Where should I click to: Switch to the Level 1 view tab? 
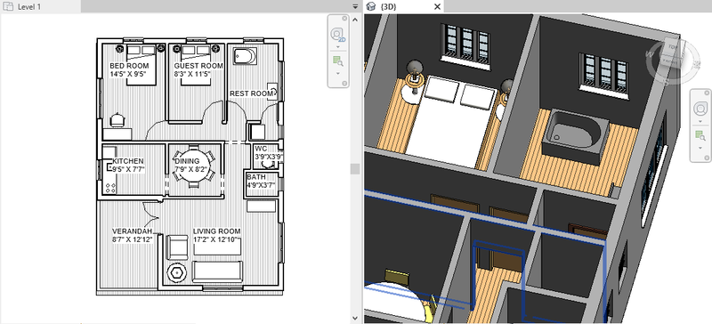(x=29, y=7)
